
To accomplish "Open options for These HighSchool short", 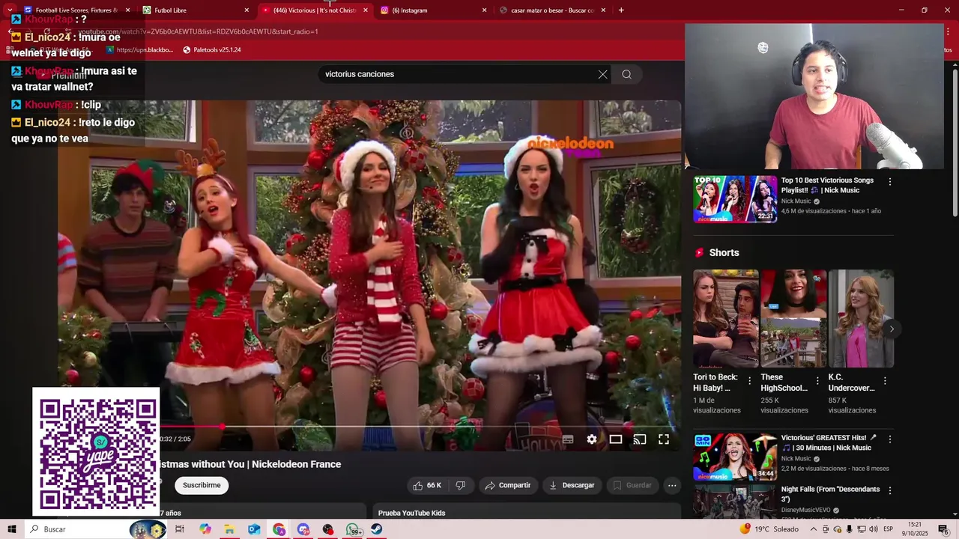I will (817, 381).
